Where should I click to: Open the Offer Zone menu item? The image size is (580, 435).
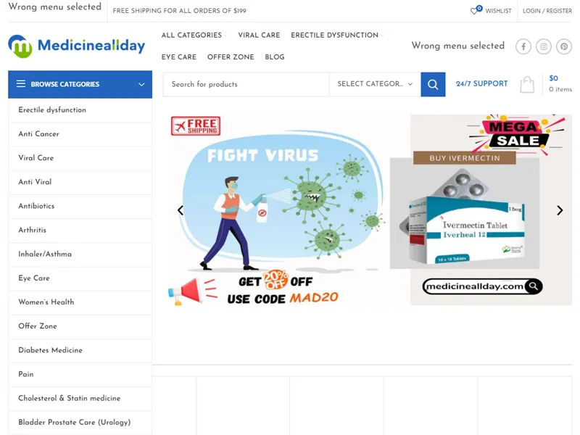(231, 57)
